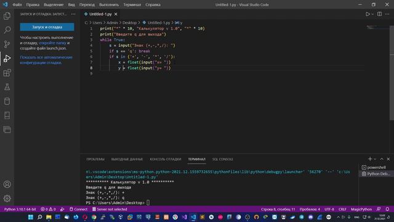Click the y symbol in the breadcrumb
Screen dimensions: 394x222
179,23
